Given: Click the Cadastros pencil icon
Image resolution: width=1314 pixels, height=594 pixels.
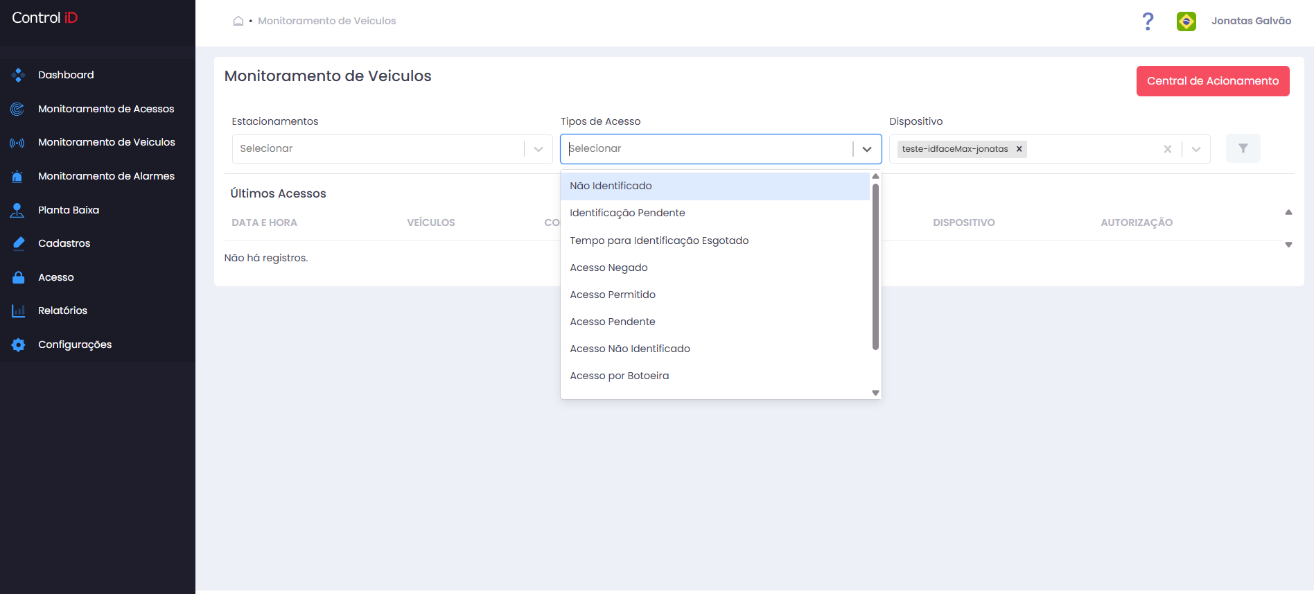Looking at the screenshot, I should click(18, 243).
